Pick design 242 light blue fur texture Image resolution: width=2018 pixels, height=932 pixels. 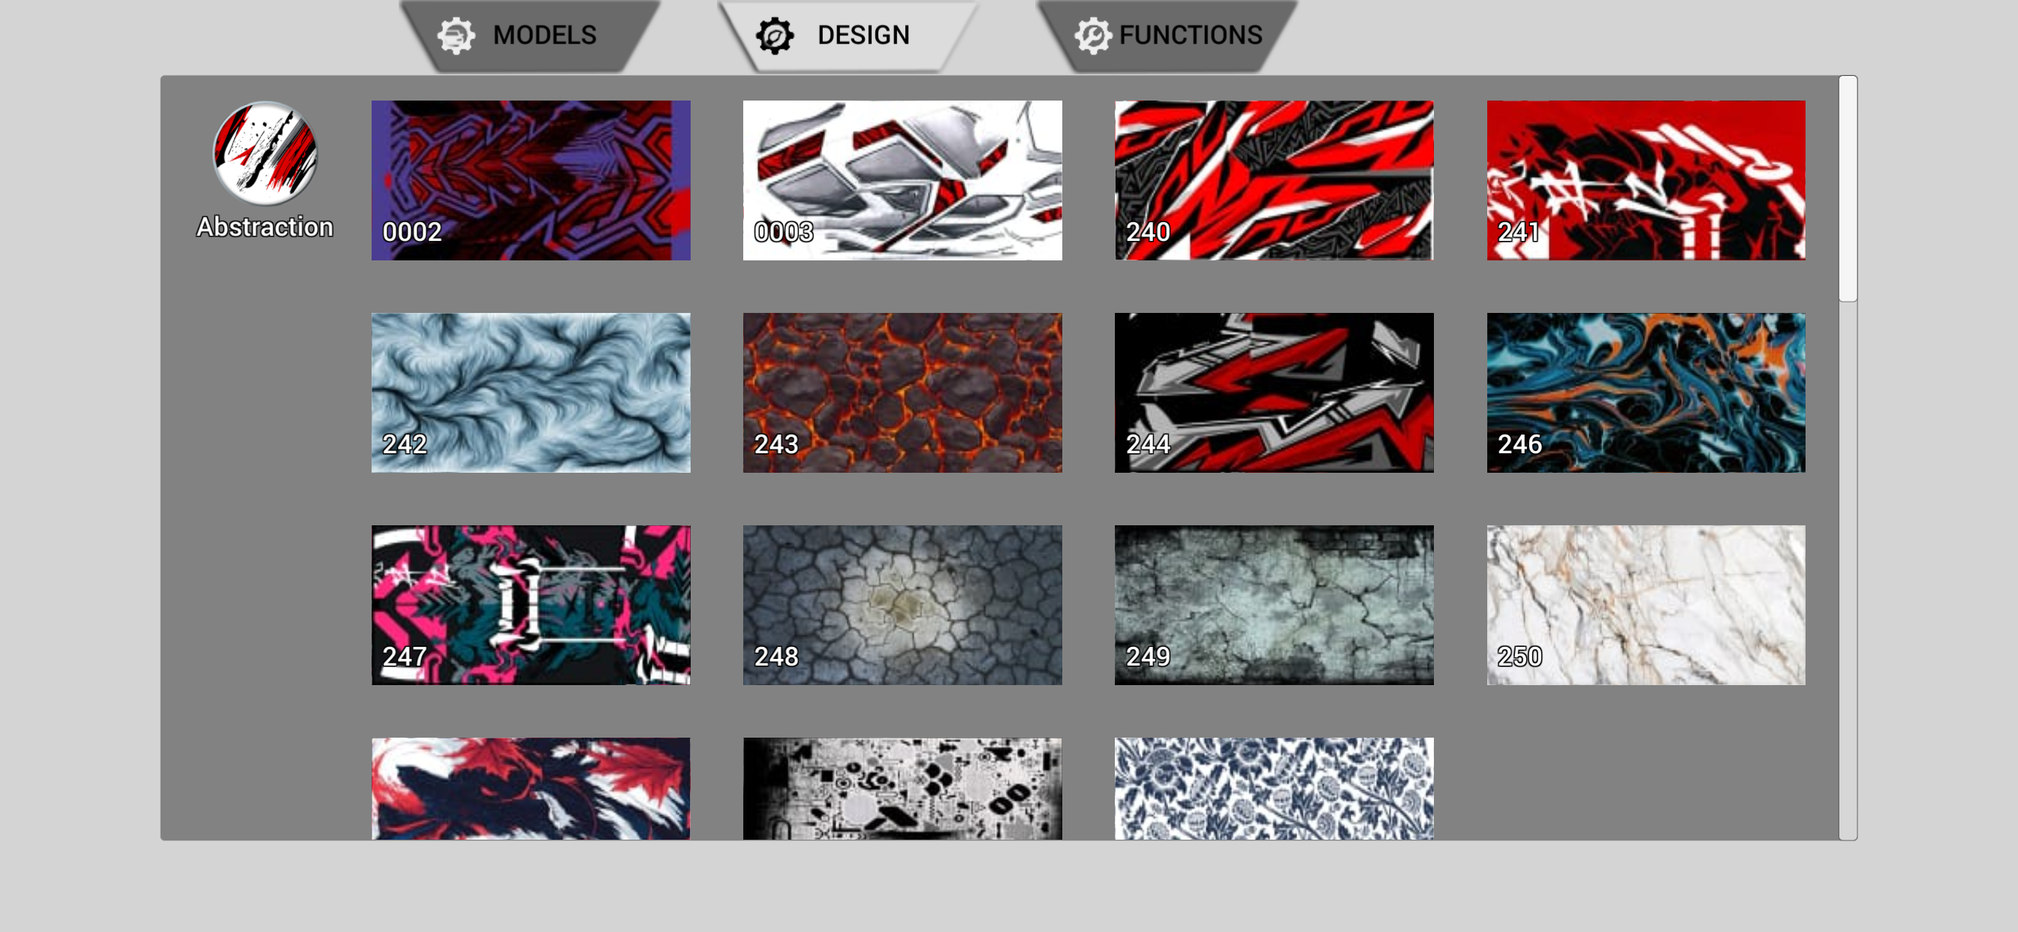pyautogui.click(x=530, y=392)
